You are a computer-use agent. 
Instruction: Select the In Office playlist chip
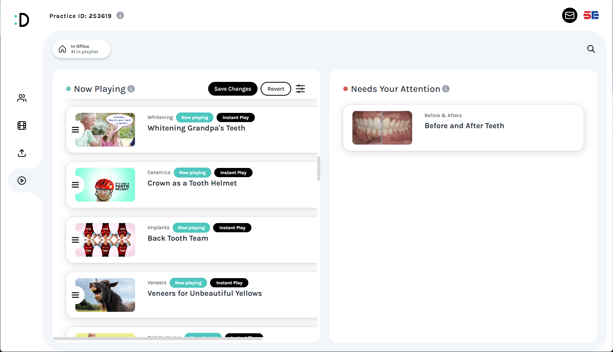(x=82, y=49)
